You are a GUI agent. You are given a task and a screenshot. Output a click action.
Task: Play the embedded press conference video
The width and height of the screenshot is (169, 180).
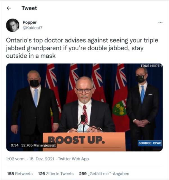point(84,107)
